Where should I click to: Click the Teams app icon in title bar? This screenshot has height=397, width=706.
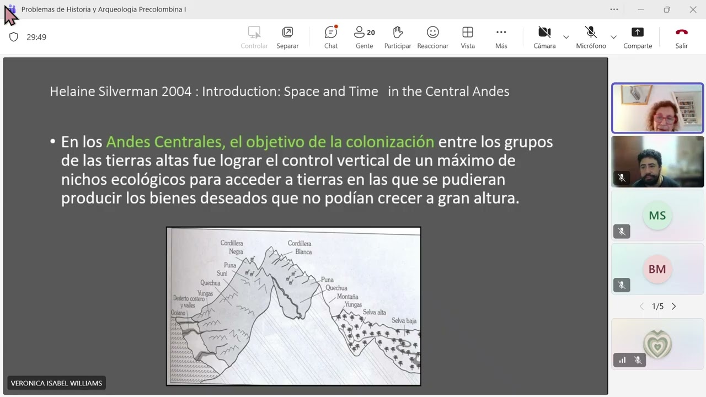[10, 9]
